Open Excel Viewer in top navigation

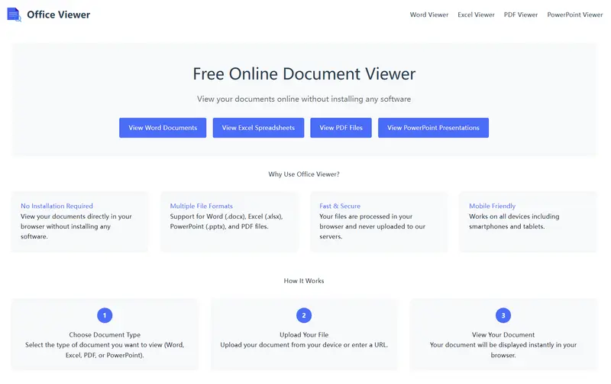click(476, 15)
